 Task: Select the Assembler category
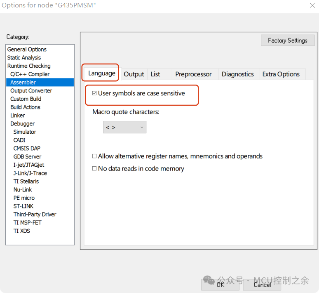(x=40, y=82)
